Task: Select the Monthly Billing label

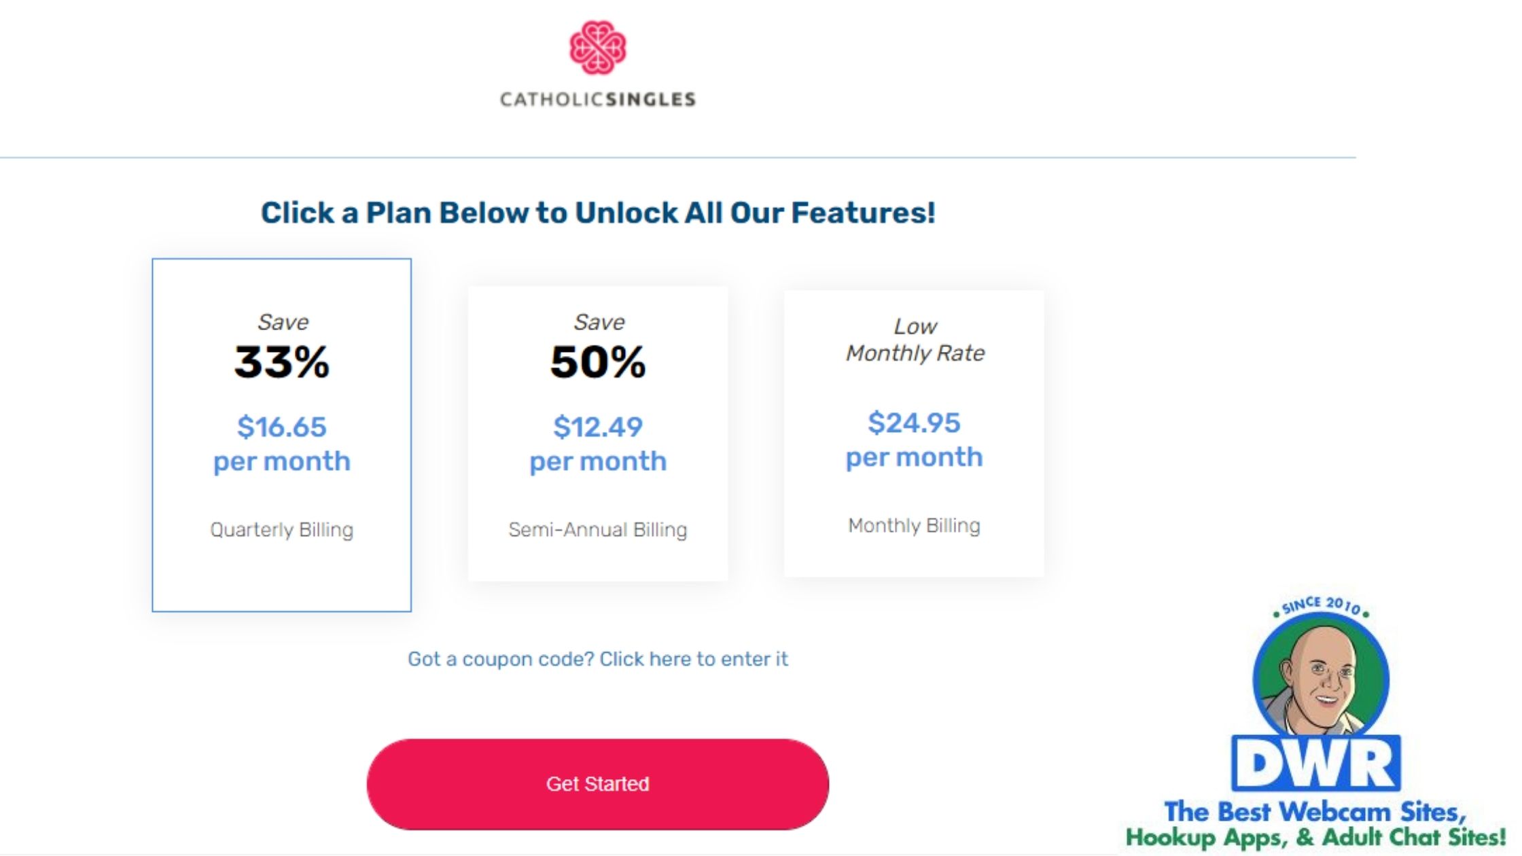Action: click(x=914, y=526)
